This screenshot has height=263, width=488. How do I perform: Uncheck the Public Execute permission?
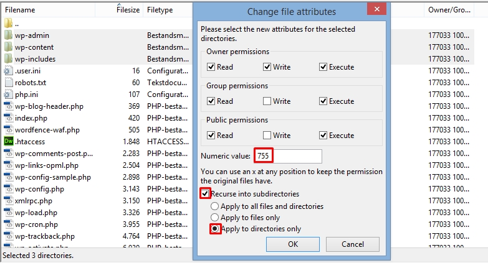323,135
